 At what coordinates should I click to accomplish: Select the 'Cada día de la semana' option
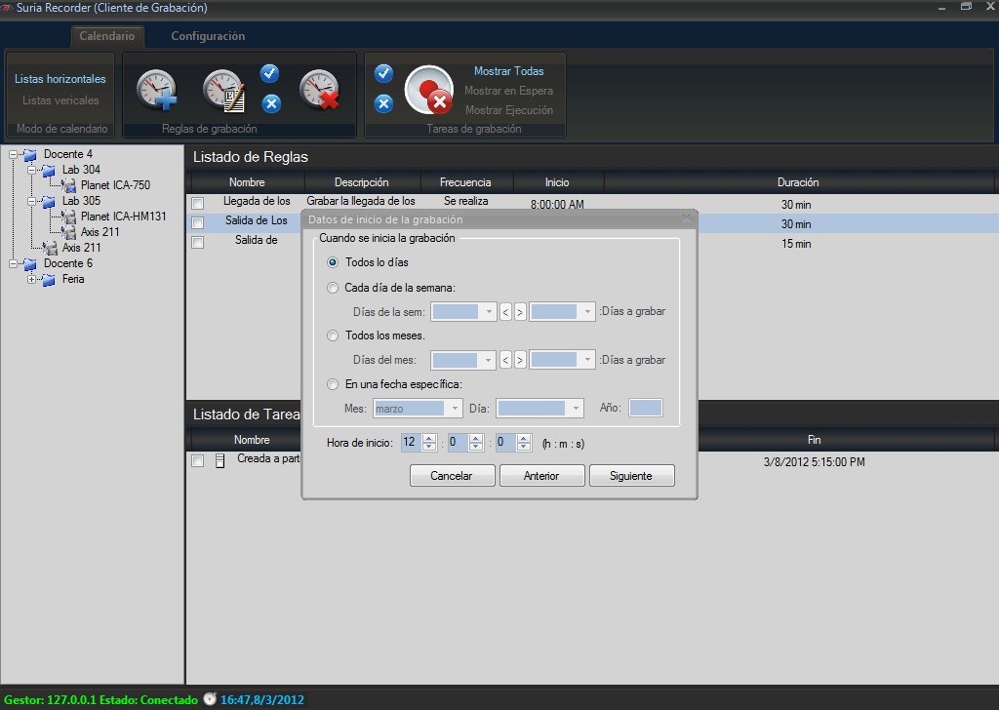pos(334,288)
